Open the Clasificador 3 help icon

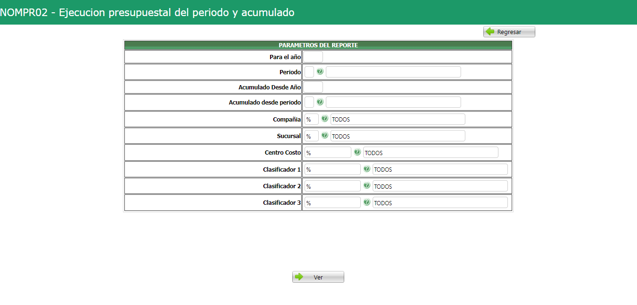[x=366, y=202]
